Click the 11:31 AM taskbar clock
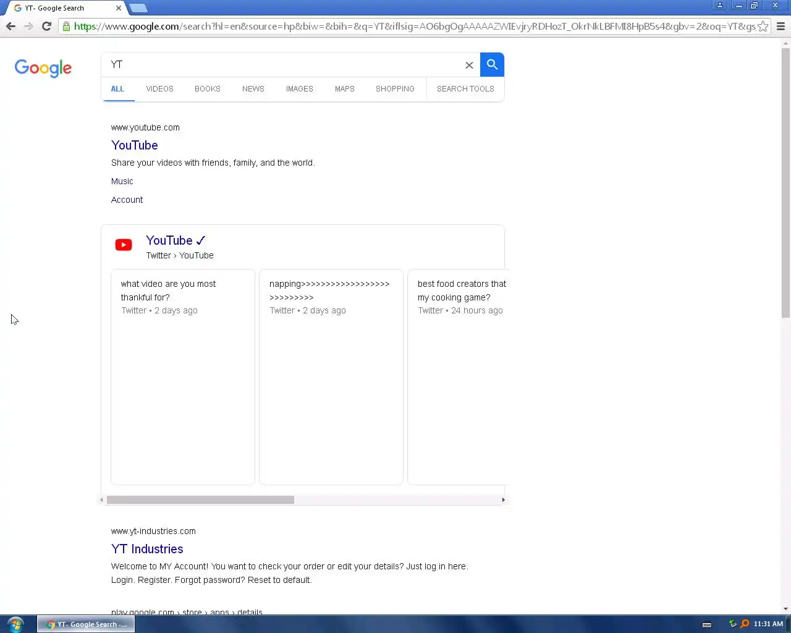 768,624
